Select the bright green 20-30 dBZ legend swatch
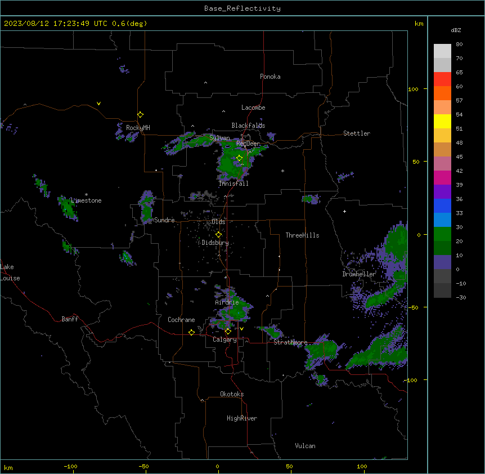 point(442,234)
